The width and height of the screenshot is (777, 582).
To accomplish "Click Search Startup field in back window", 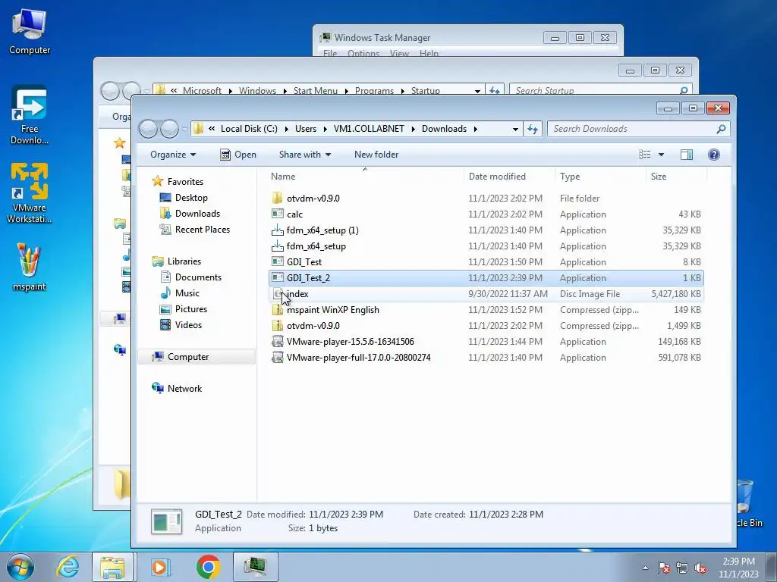I will (x=595, y=91).
